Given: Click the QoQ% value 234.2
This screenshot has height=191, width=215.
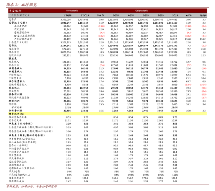Looking at the screenshot, I should (203, 39).
